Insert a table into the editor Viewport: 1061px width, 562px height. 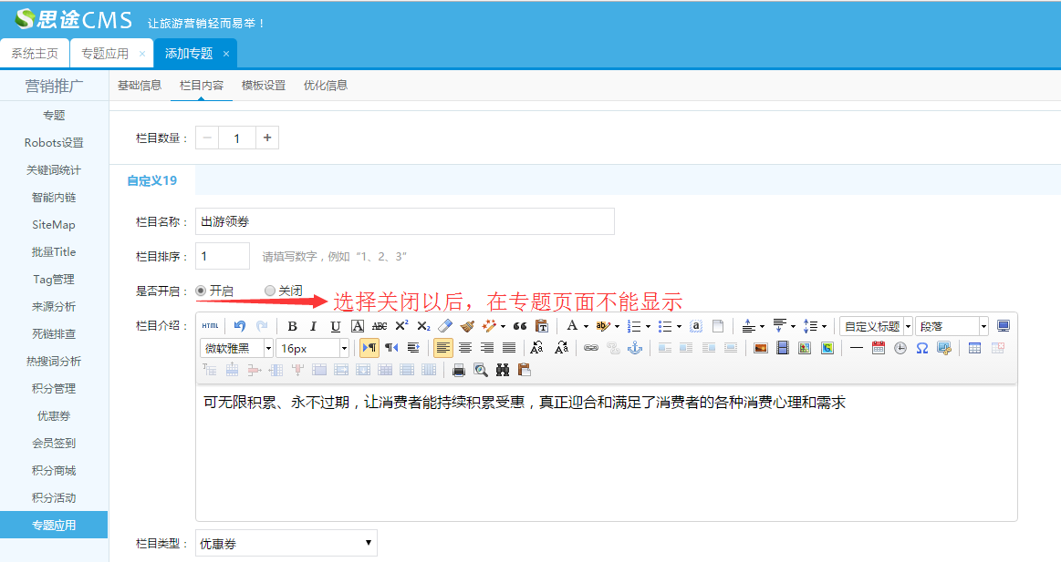[x=974, y=348]
